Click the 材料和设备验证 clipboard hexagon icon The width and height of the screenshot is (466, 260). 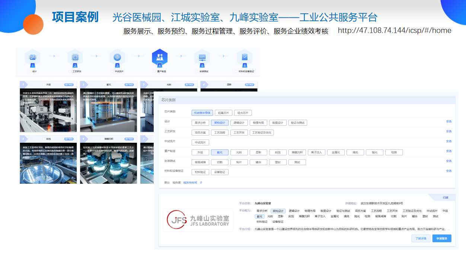(245, 57)
